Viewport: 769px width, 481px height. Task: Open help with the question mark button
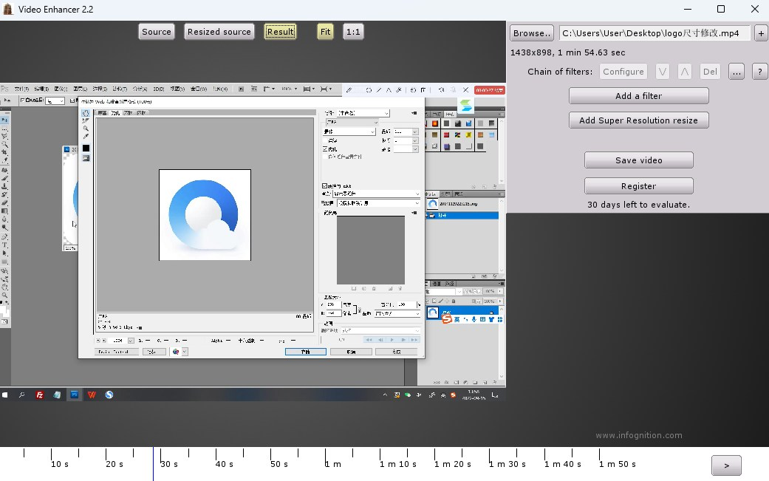click(x=759, y=72)
